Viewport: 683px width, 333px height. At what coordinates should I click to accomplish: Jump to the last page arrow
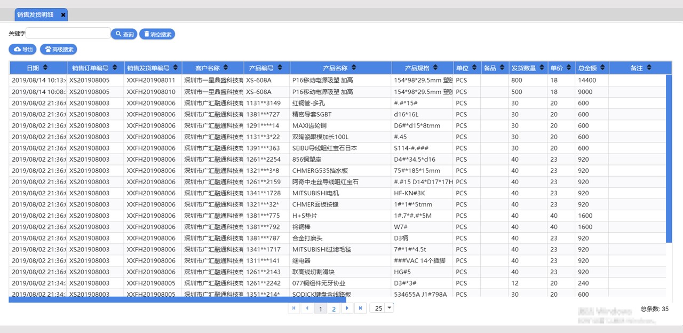click(361, 308)
